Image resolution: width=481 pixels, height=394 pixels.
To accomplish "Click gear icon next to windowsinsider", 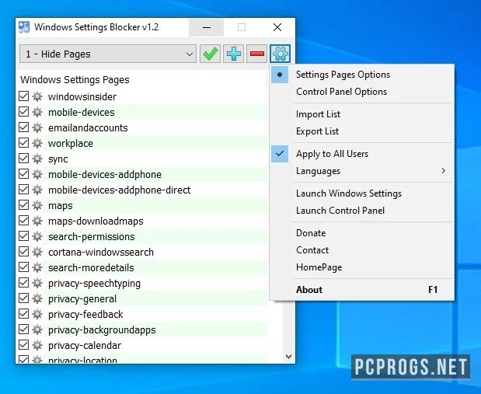I will click(37, 96).
